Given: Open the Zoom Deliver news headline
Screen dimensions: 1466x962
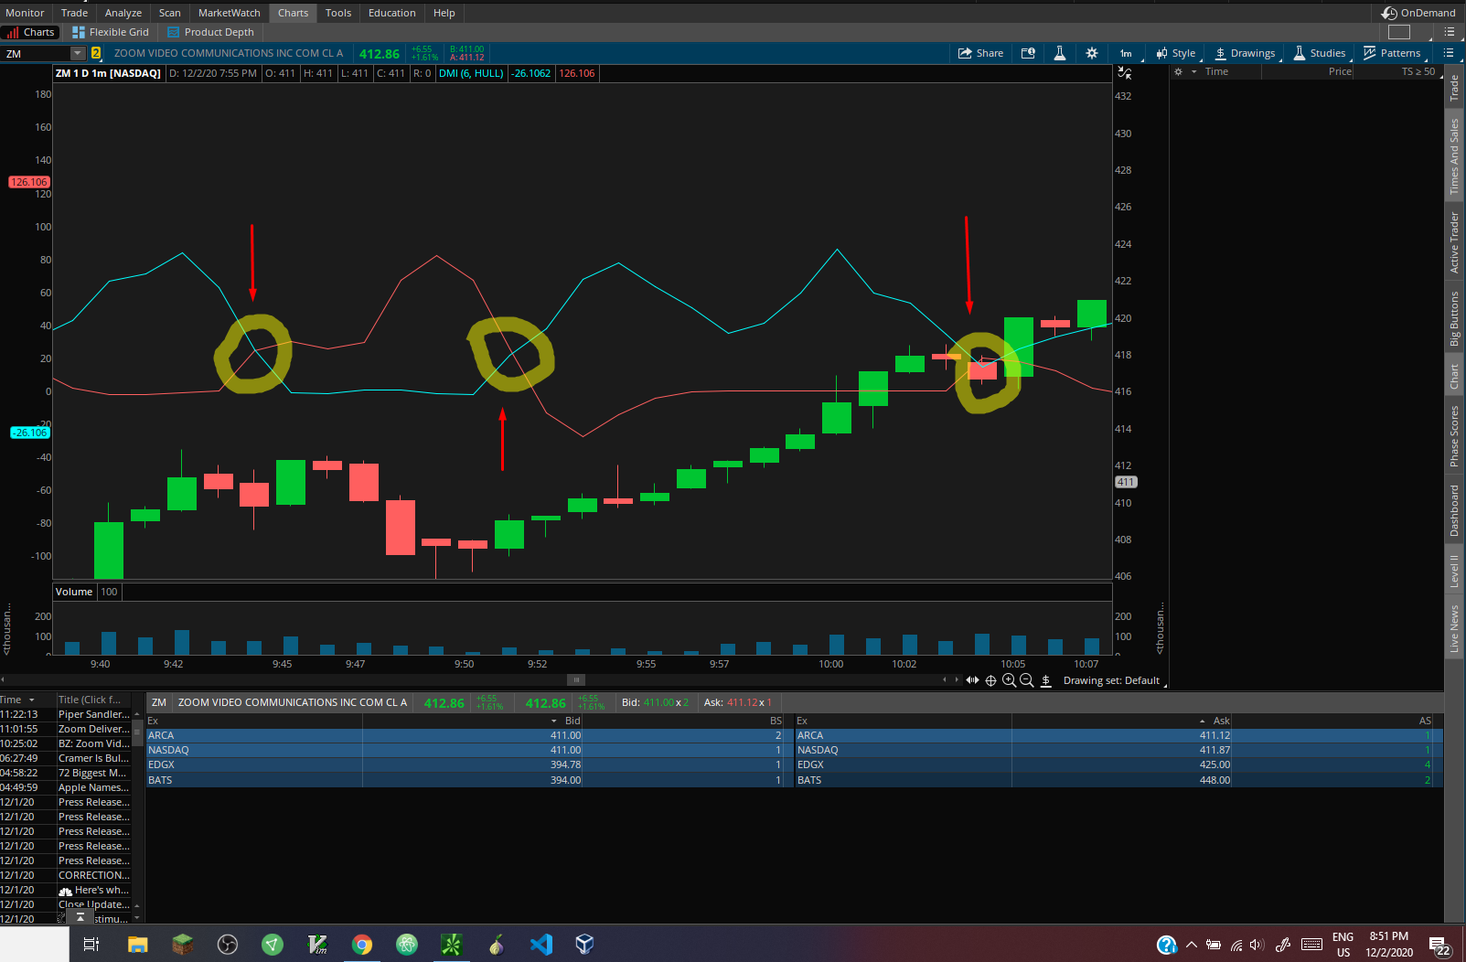Looking at the screenshot, I should coord(93,729).
